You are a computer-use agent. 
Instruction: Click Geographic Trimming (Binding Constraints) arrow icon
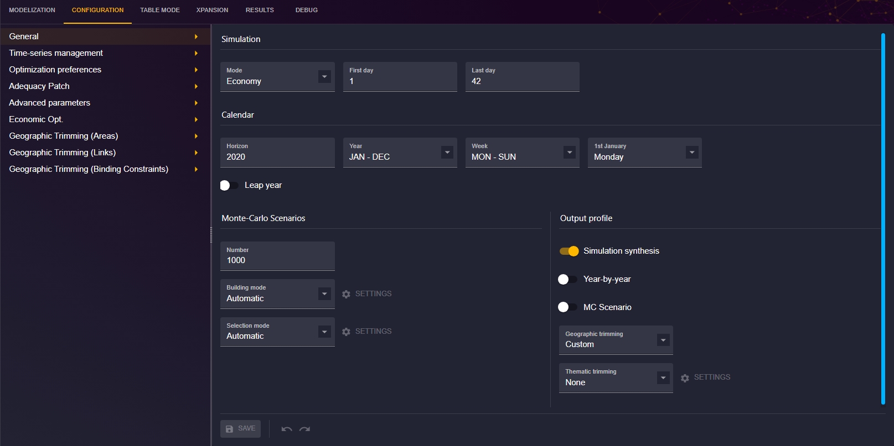[x=196, y=169]
